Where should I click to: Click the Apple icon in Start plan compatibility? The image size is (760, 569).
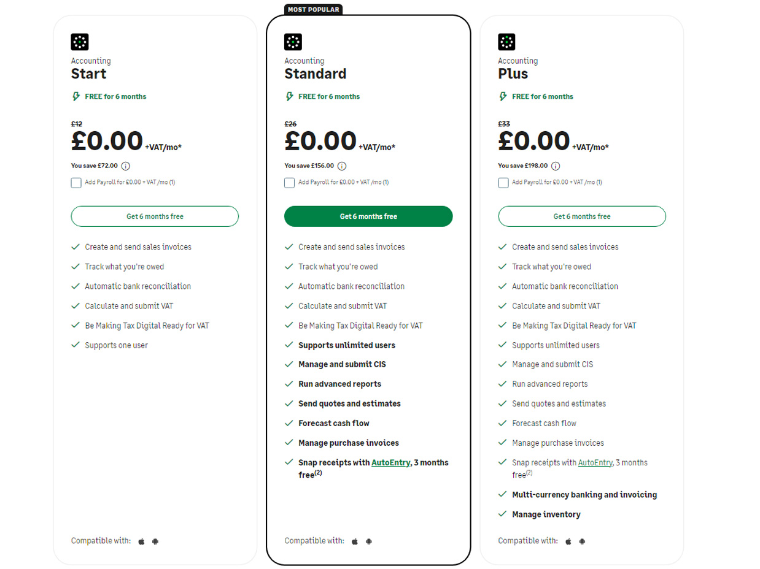(141, 541)
